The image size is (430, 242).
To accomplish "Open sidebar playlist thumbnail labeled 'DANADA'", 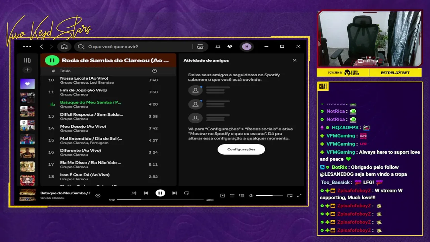I will tap(27, 180).
